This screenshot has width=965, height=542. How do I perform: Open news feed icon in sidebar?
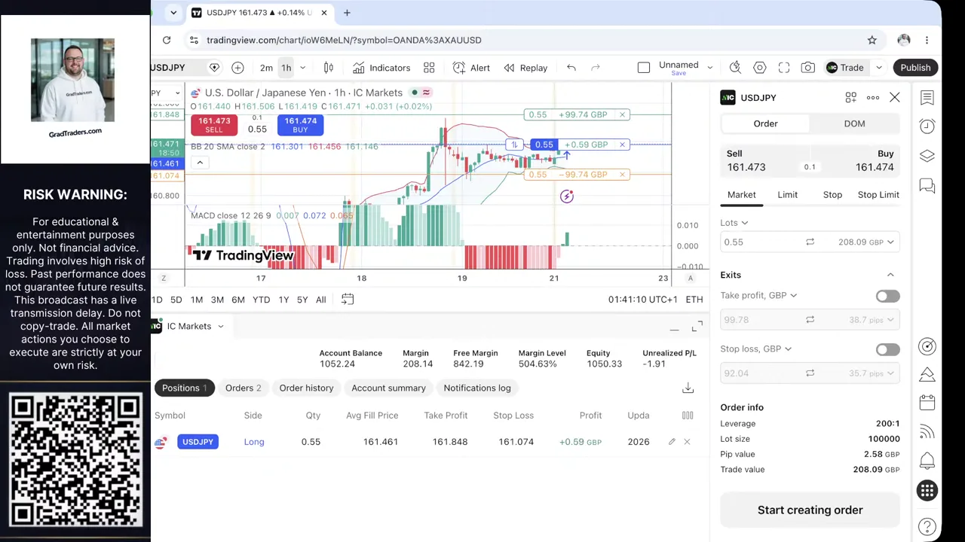click(x=927, y=432)
